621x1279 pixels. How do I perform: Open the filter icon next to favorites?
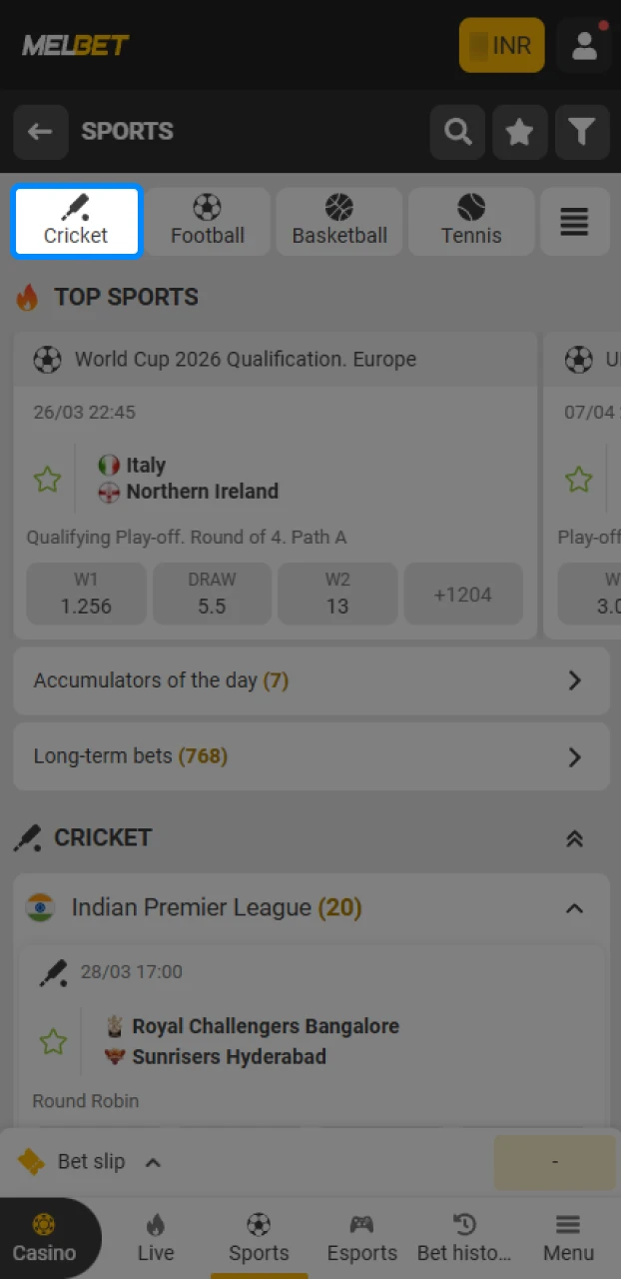coord(582,132)
